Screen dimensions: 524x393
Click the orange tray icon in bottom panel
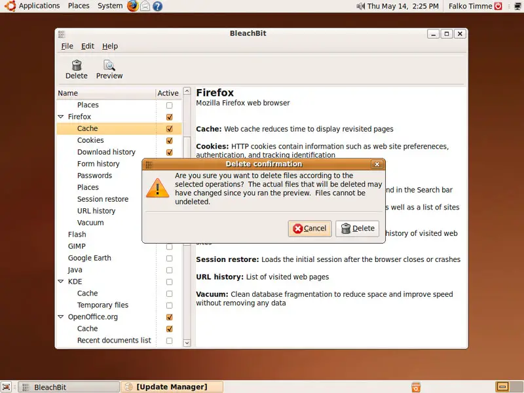tap(416, 387)
